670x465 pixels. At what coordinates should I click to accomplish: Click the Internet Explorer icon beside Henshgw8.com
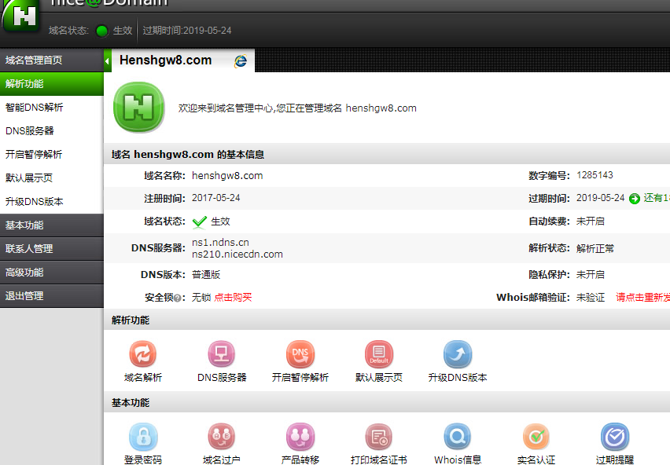click(241, 61)
